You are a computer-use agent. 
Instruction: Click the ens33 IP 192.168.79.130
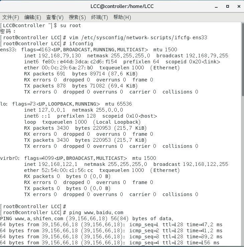60,56
